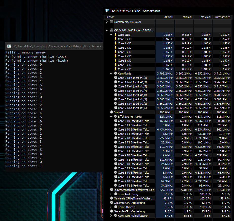
Task: Click the clock icon for Core 5 Takt (perf #1/1)
Action: click(x=116, y=99)
